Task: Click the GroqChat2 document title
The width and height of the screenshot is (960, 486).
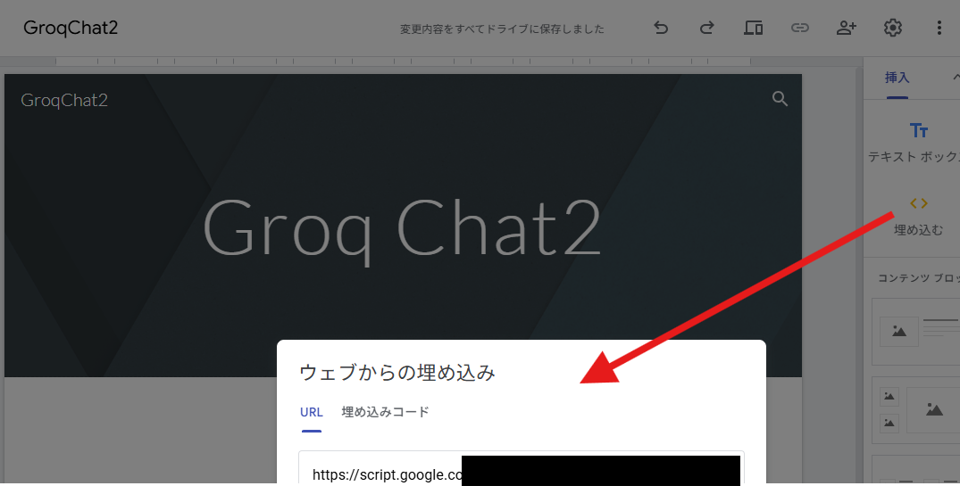Action: coord(71,29)
